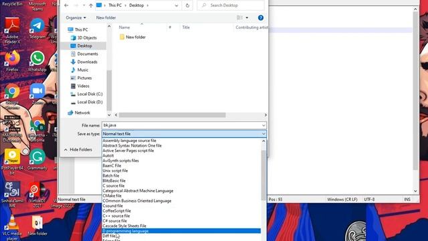
Task: Expand address bar path history dropdown
Action: coord(177,5)
